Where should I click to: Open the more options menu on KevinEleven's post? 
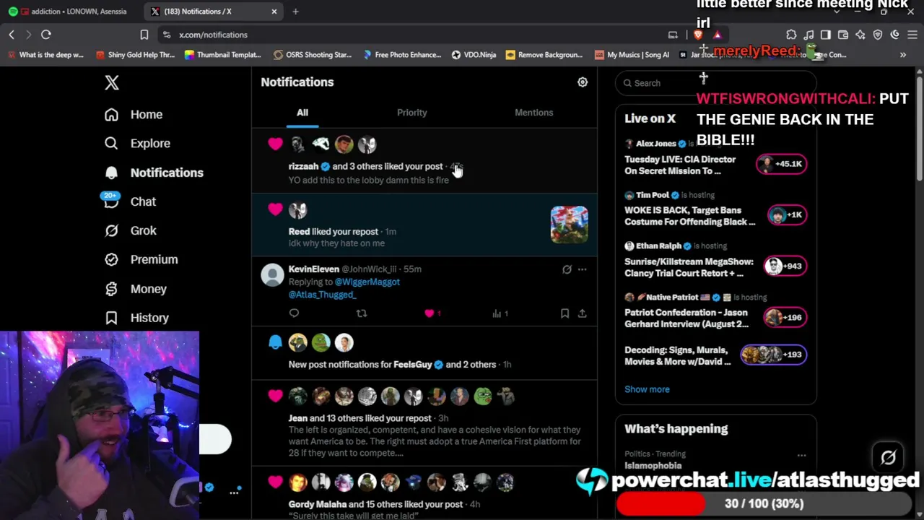582,269
